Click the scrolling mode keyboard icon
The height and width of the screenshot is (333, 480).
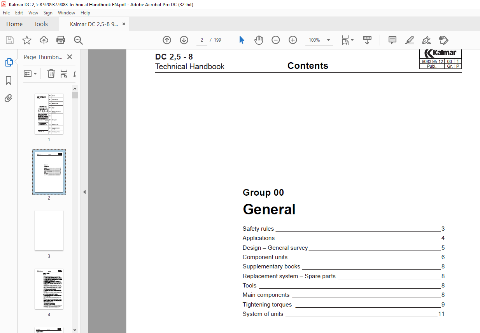click(367, 40)
